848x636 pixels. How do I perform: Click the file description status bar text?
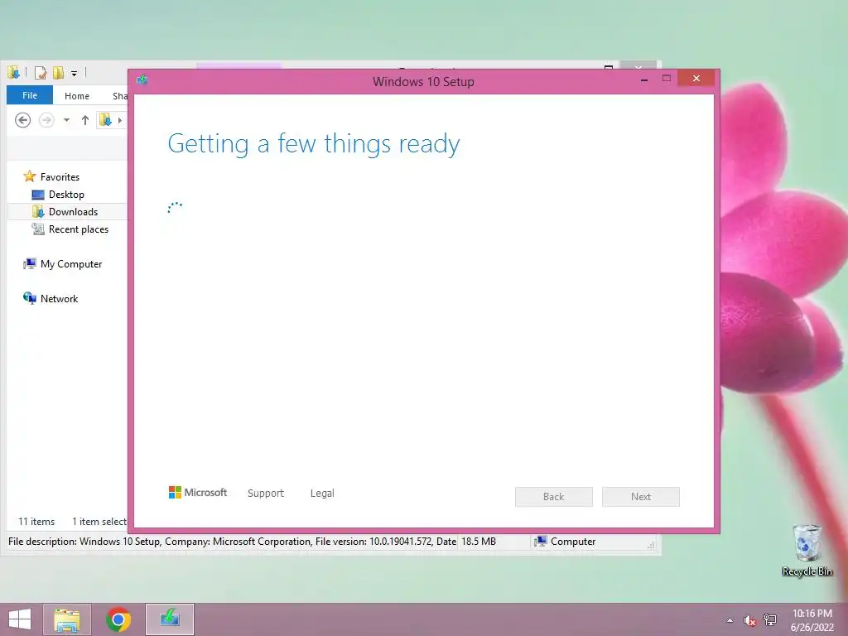pyautogui.click(x=232, y=542)
